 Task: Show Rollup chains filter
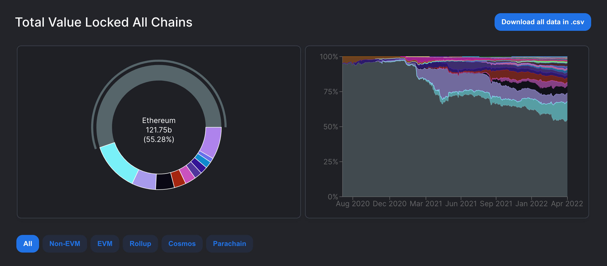(140, 244)
